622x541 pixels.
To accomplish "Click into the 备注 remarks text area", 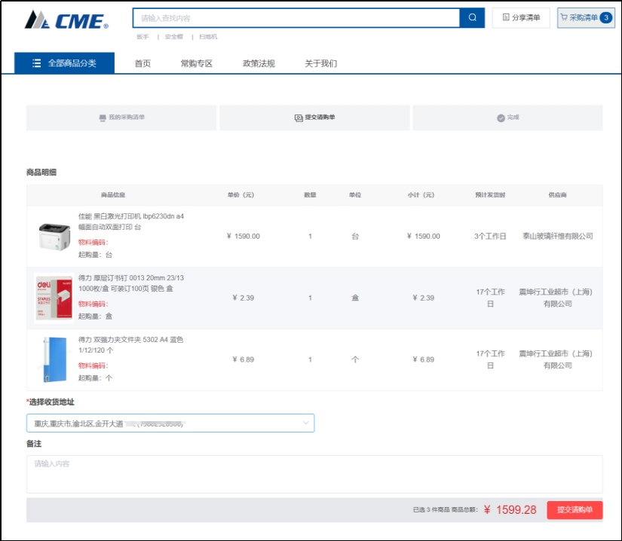I will (314, 474).
